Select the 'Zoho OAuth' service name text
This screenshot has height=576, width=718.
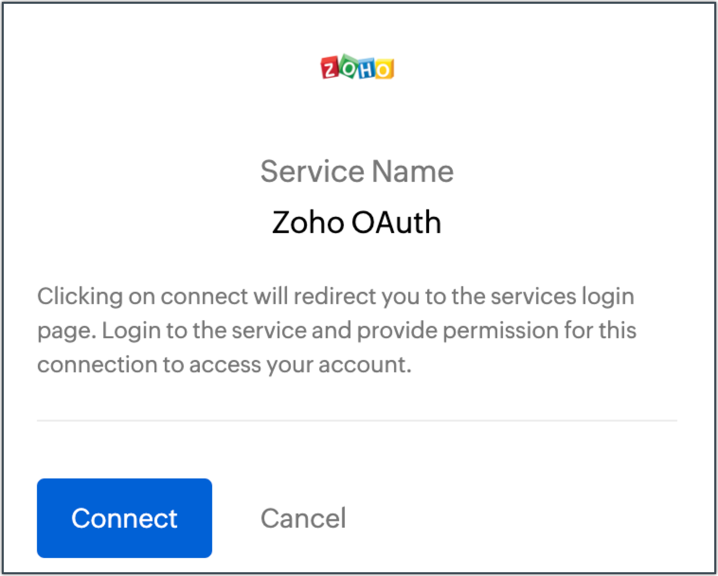(x=357, y=222)
